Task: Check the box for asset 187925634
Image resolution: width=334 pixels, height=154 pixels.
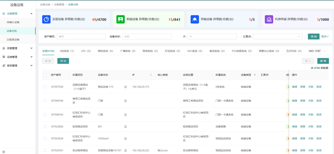Action: (x=45, y=139)
